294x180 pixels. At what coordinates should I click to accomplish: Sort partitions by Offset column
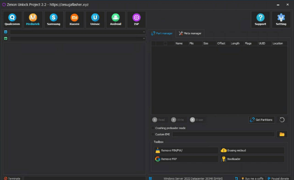pos(223,44)
